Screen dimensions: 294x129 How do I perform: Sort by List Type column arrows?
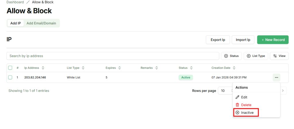pyautogui.click(x=83, y=68)
